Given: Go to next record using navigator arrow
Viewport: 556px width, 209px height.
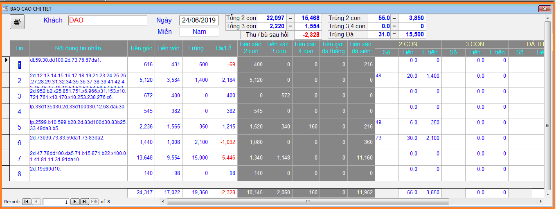Looking at the screenshot, I should [x=75, y=202].
